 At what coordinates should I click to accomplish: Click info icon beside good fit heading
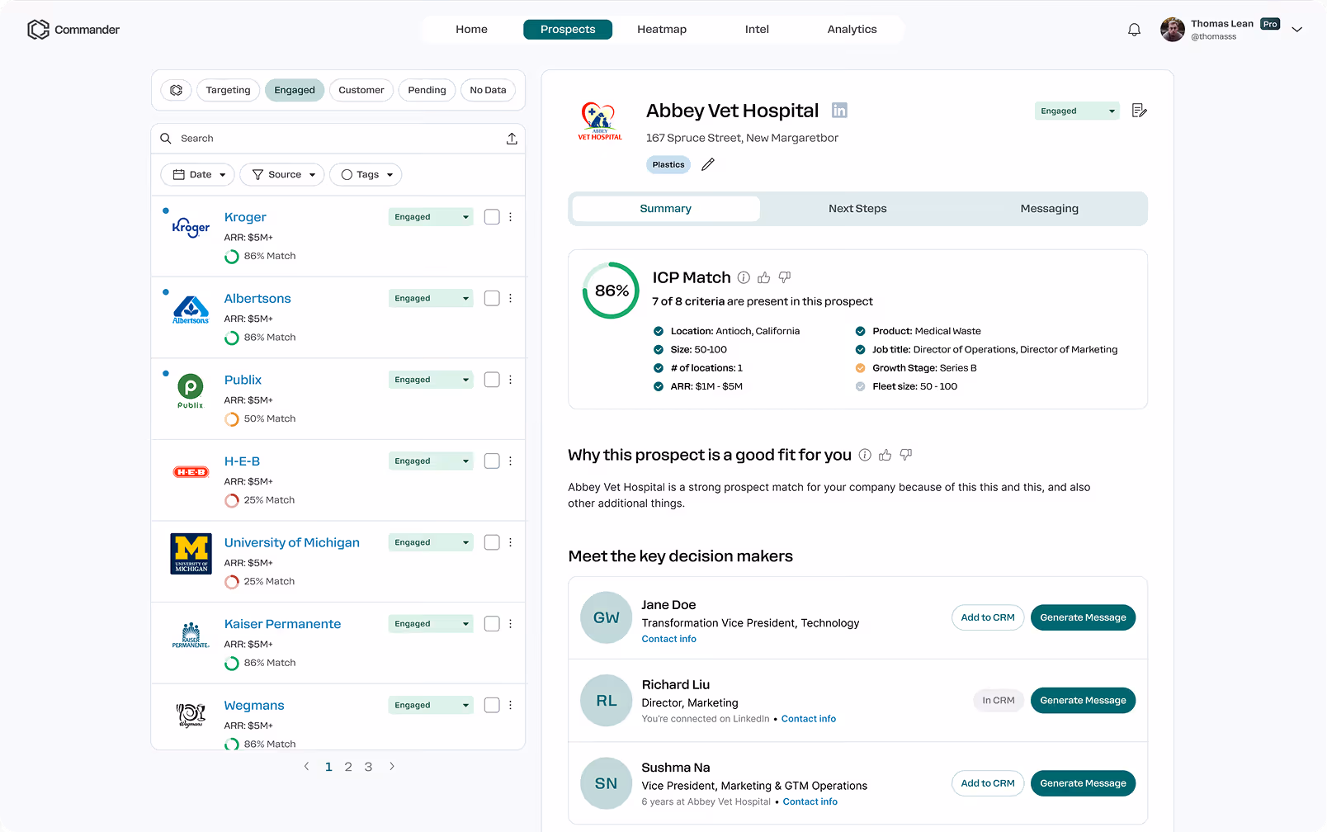[x=865, y=455]
